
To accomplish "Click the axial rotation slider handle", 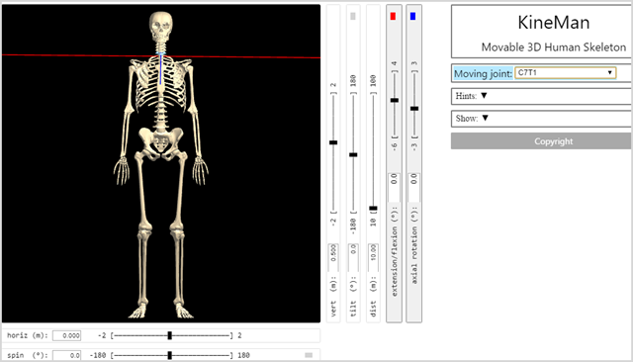I will [414, 109].
